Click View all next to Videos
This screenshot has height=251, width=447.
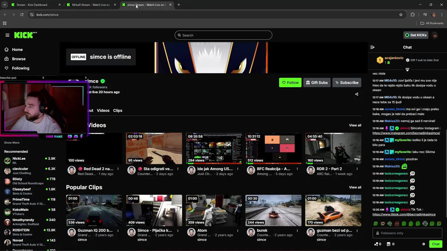pos(355,125)
